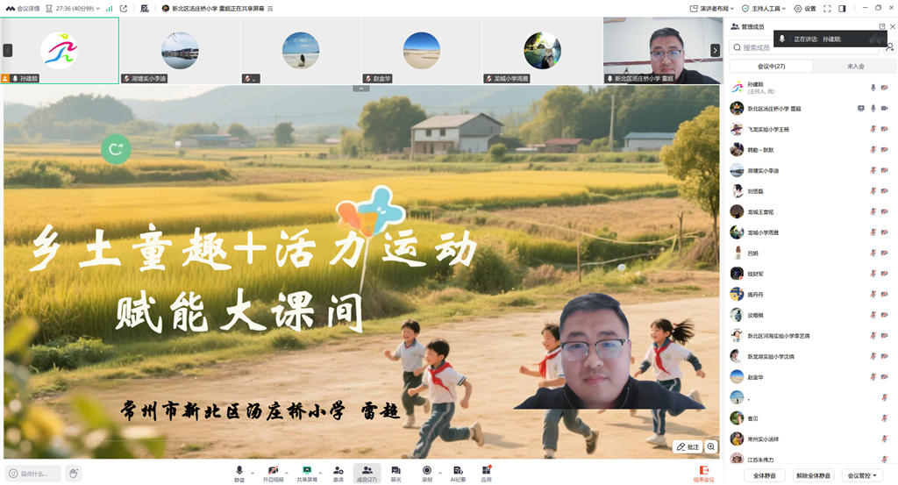
Task: Expand share options arrow beside 共享屏幕
Action: point(320,473)
